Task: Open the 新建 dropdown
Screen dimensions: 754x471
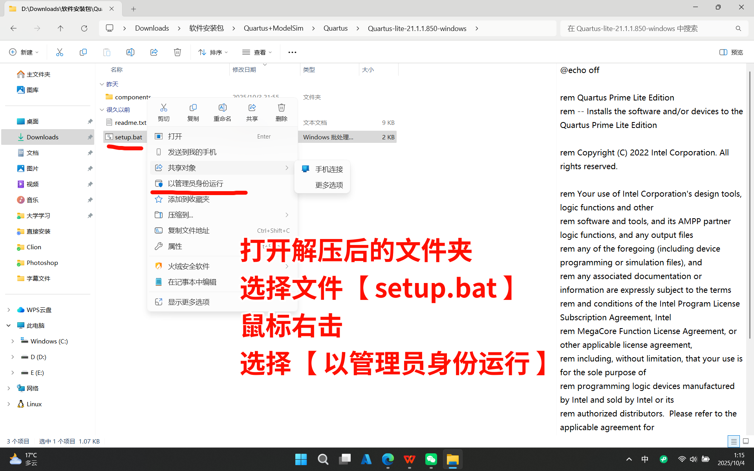Action: [24, 52]
